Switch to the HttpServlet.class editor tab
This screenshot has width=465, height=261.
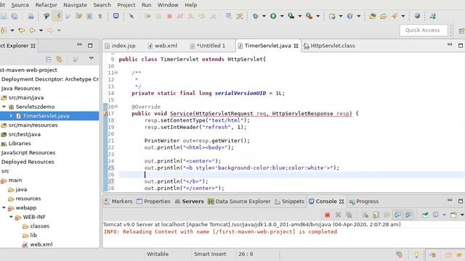[329, 46]
